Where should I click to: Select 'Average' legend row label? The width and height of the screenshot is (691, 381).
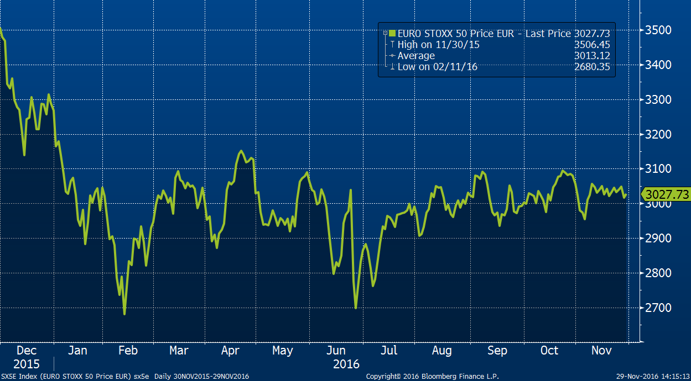[416, 56]
